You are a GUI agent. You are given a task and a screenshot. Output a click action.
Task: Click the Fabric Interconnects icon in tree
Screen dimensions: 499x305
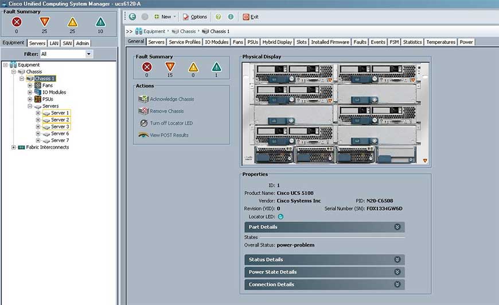click(21, 147)
